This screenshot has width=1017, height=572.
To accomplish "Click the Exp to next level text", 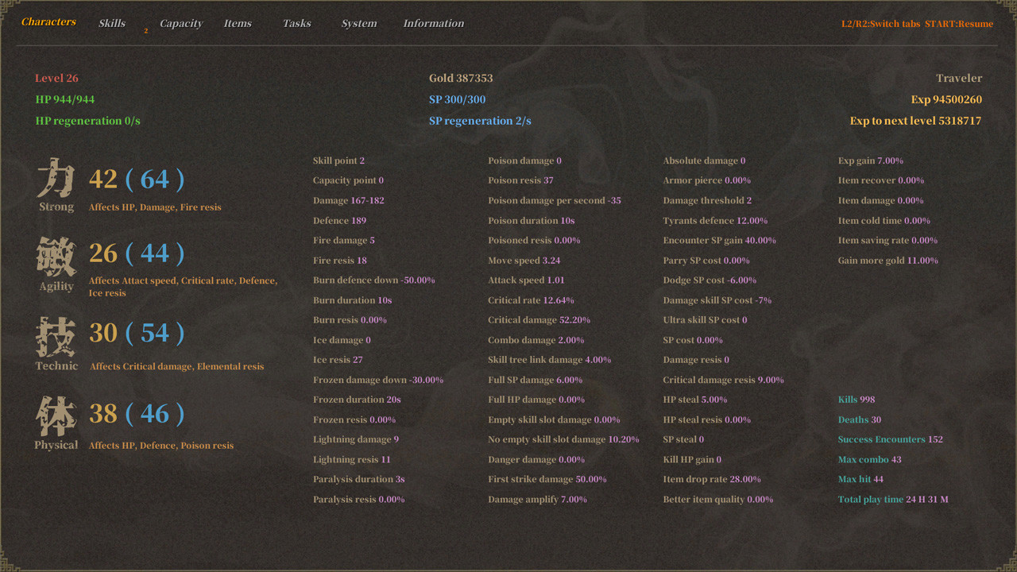I will pos(915,121).
